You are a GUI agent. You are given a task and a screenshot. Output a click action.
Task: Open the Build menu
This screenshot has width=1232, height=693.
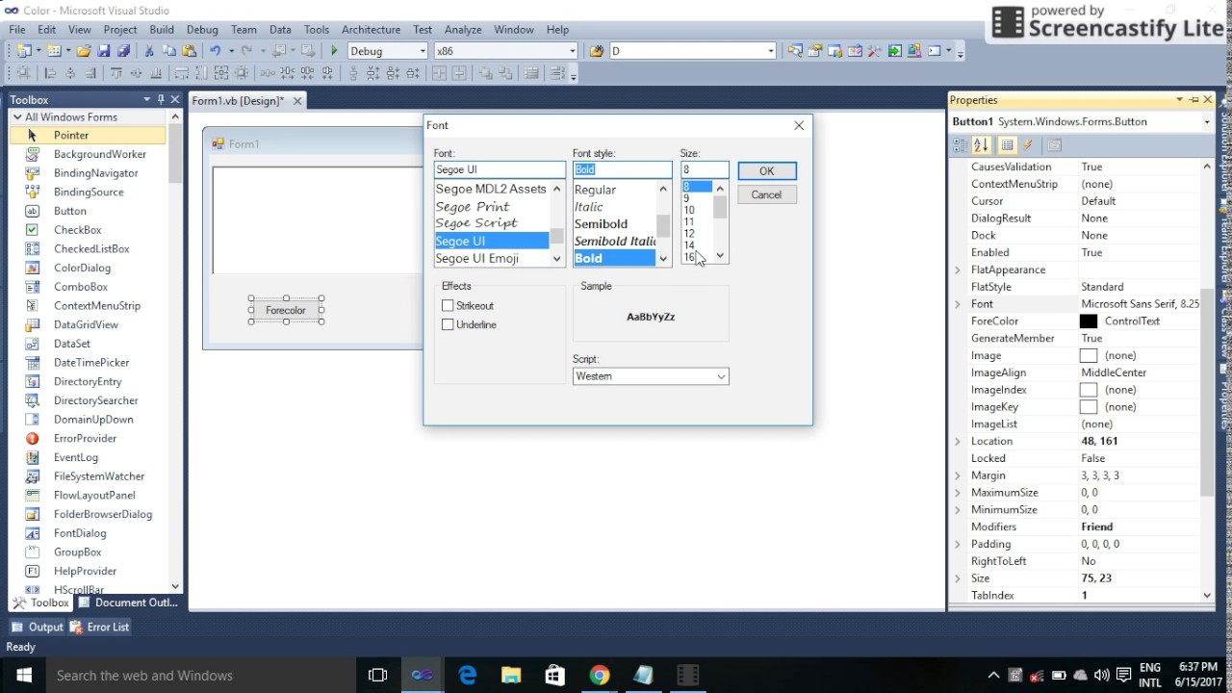click(162, 30)
